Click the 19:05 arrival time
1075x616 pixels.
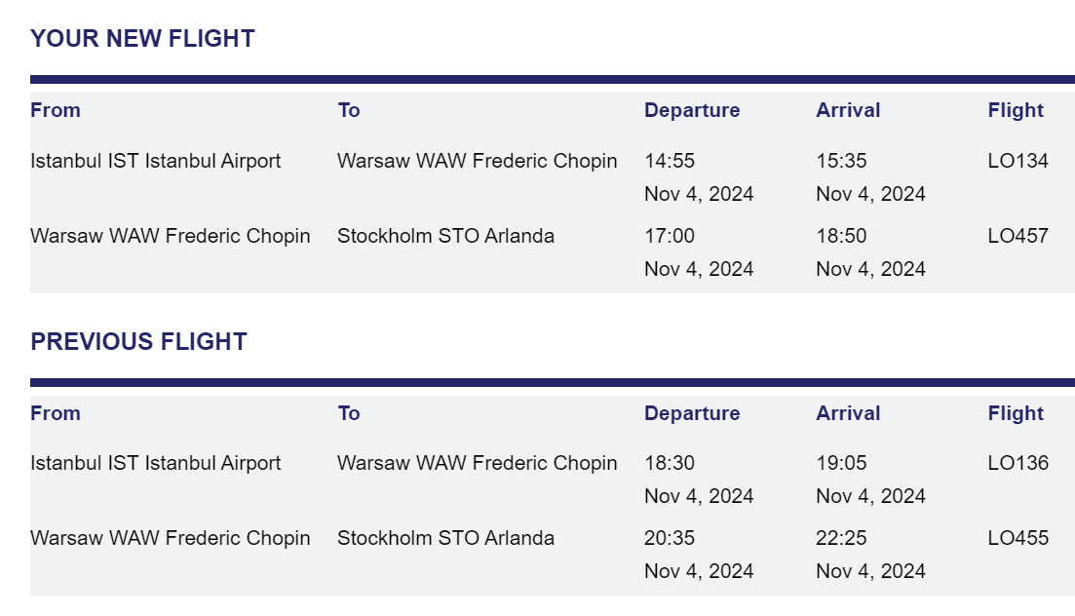[841, 464]
